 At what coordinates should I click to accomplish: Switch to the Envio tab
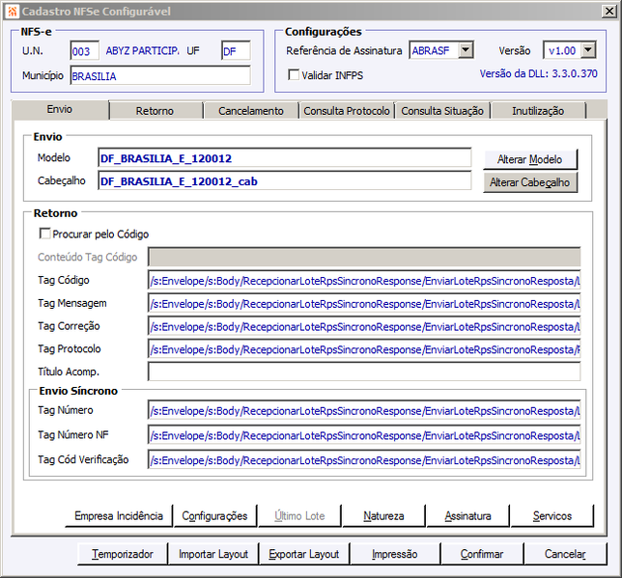tap(60, 109)
